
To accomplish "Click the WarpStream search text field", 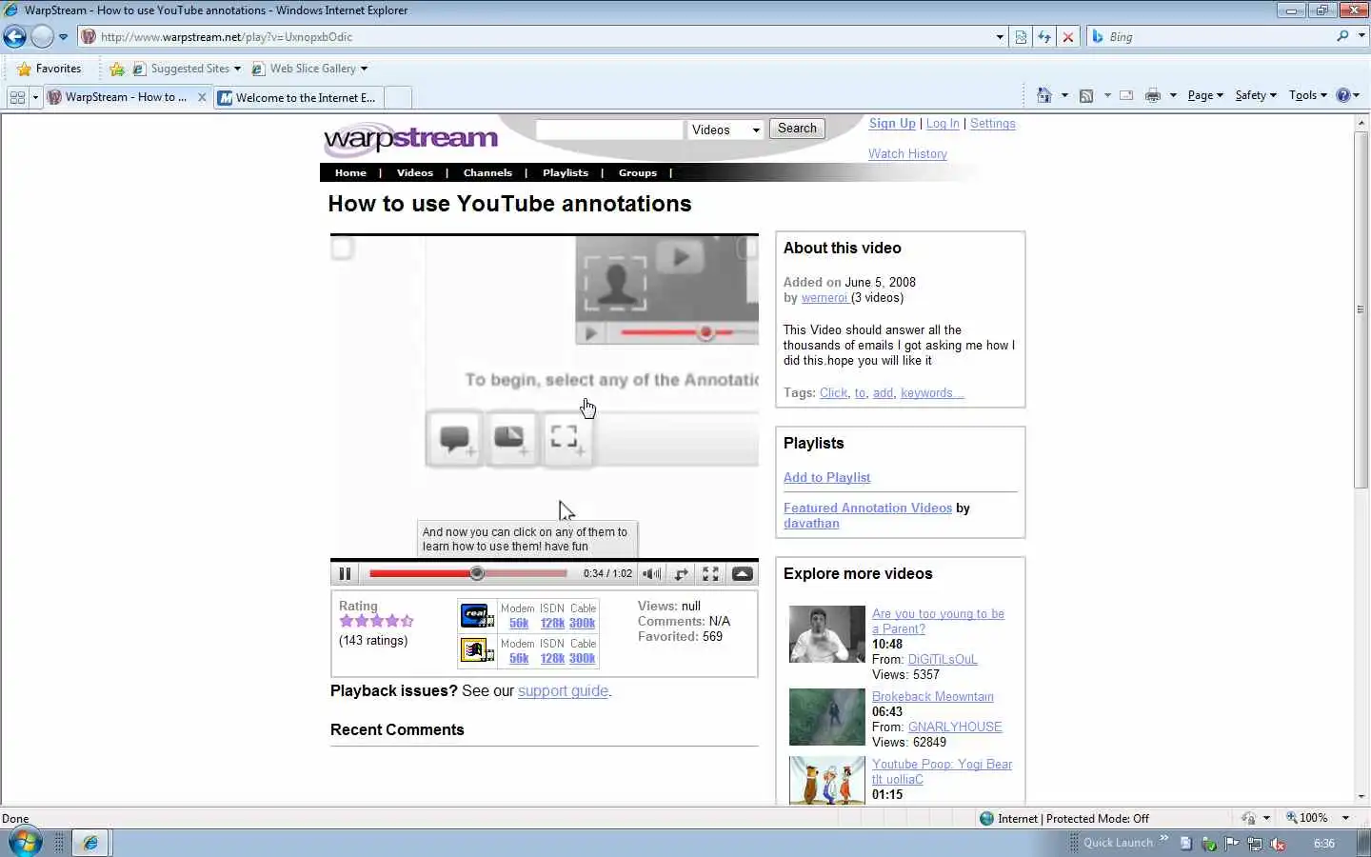I will (x=609, y=130).
